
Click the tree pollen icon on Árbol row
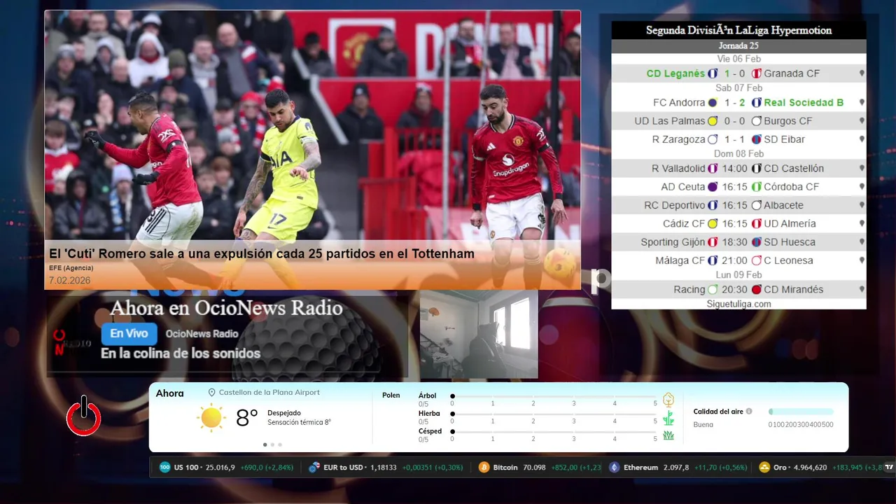(x=668, y=400)
